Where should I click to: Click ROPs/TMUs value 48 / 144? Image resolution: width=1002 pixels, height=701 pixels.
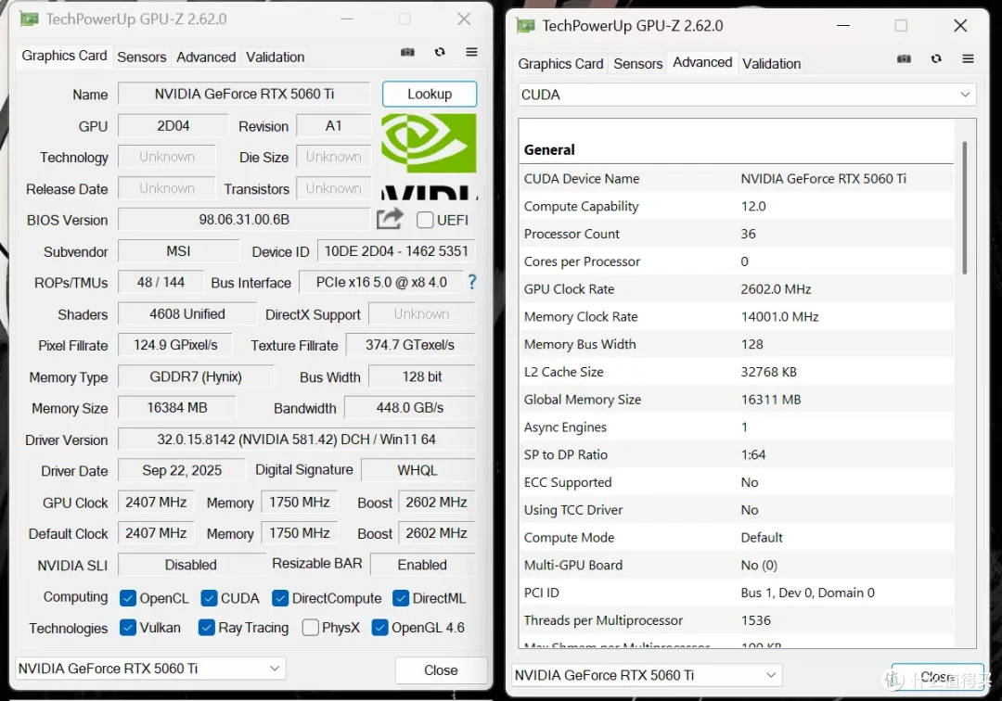point(161,282)
